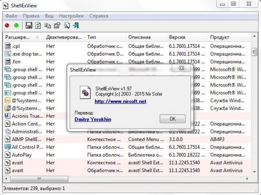Click the Action Center row icon

point(8,123)
